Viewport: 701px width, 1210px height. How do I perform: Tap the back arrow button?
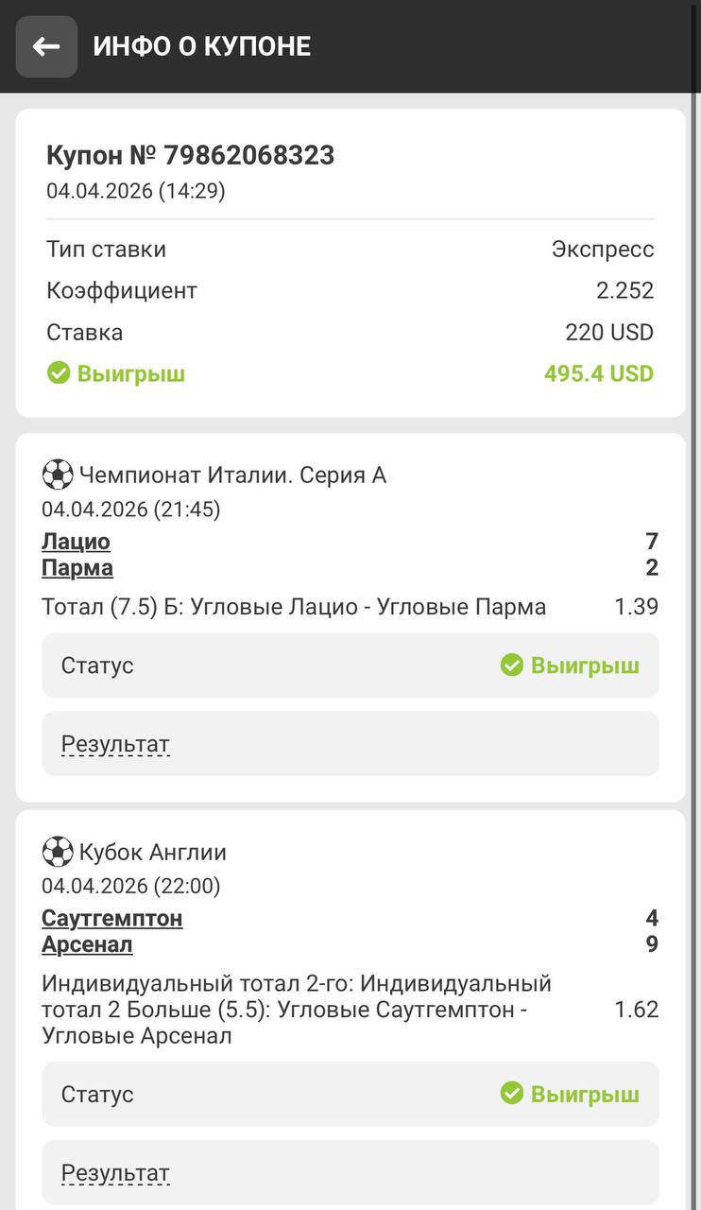46,46
